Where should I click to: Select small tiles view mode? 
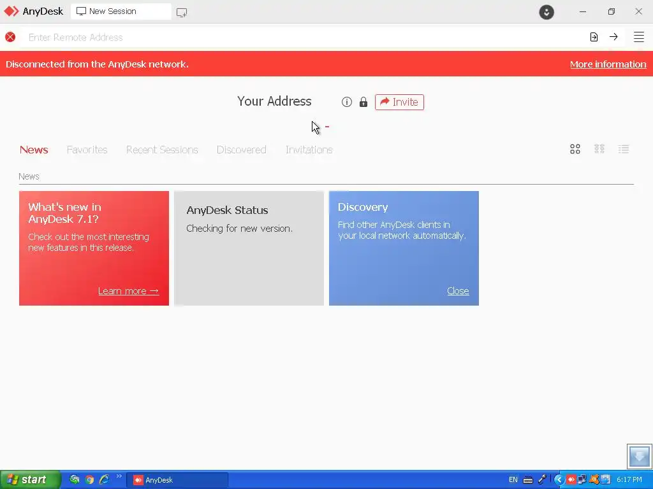point(599,149)
